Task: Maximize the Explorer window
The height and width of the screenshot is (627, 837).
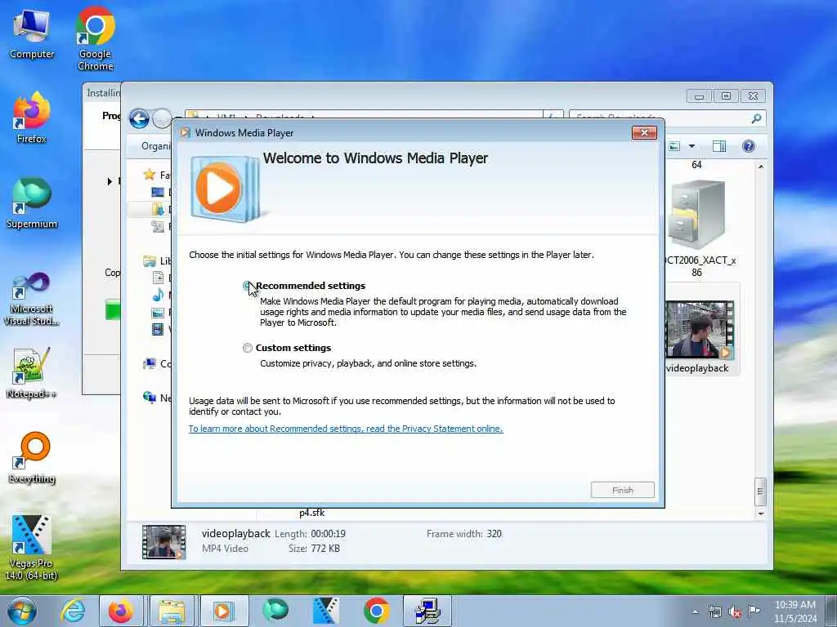Action: click(x=726, y=96)
